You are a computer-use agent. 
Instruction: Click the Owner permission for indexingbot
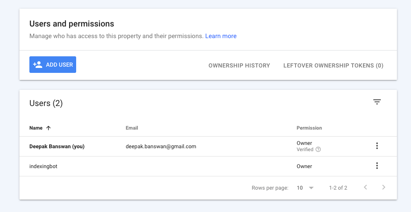304,166
